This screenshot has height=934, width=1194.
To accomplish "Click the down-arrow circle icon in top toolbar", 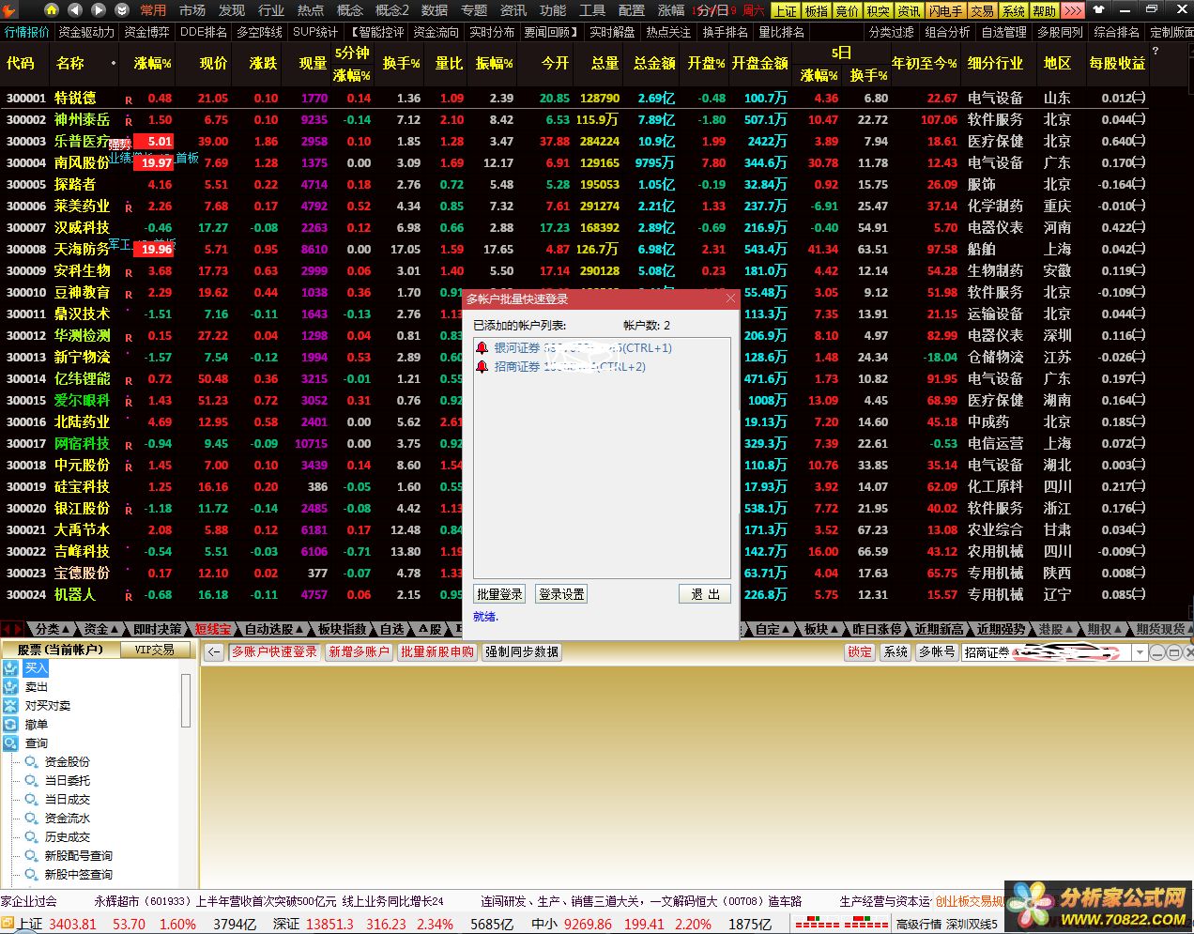I will 121,9.
